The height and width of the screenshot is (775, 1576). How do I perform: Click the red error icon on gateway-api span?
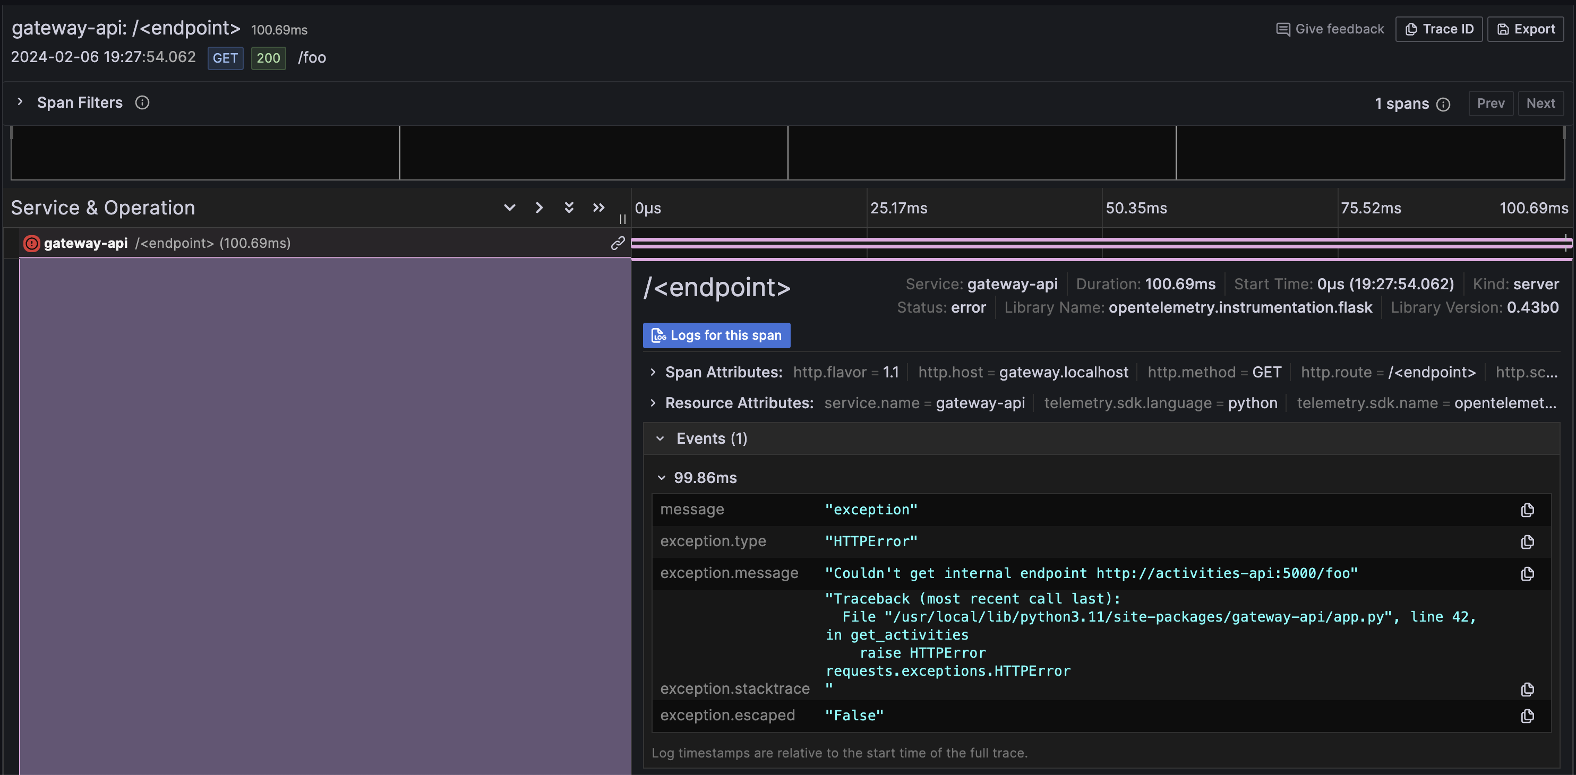tap(31, 244)
